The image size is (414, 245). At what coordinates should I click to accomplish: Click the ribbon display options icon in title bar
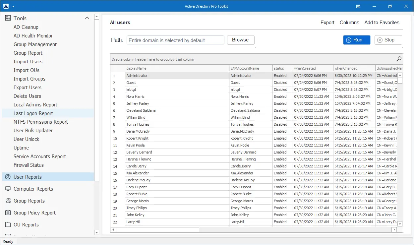[x=358, y=6]
